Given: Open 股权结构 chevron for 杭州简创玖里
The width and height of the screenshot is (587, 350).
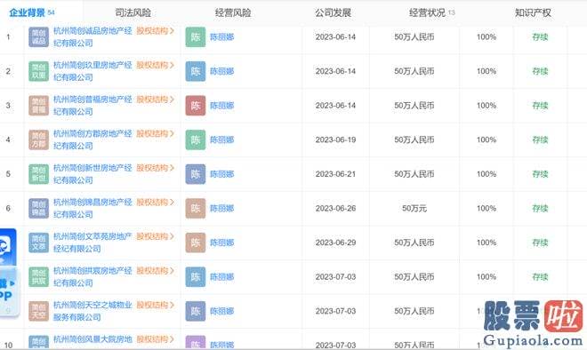Looking at the screenshot, I should (x=155, y=65).
